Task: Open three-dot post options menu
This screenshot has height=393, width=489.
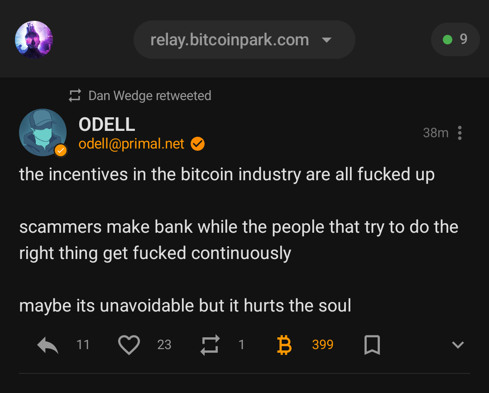Action: click(460, 133)
